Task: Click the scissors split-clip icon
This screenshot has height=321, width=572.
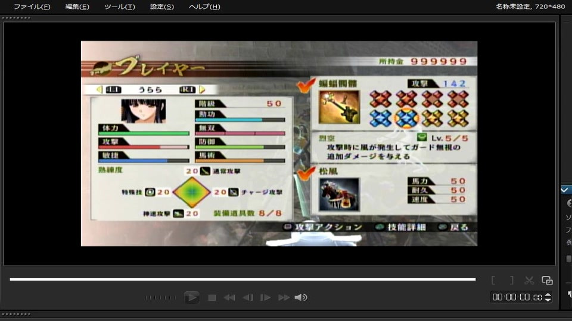Action: point(529,280)
